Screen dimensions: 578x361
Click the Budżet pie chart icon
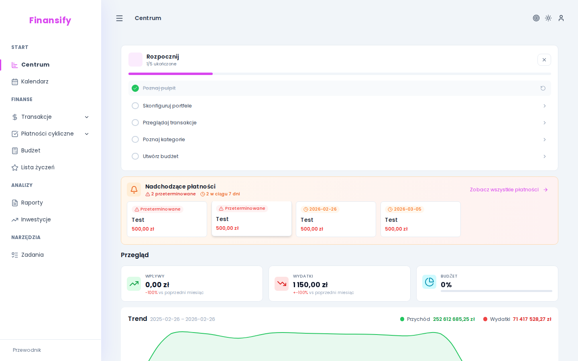(429, 282)
